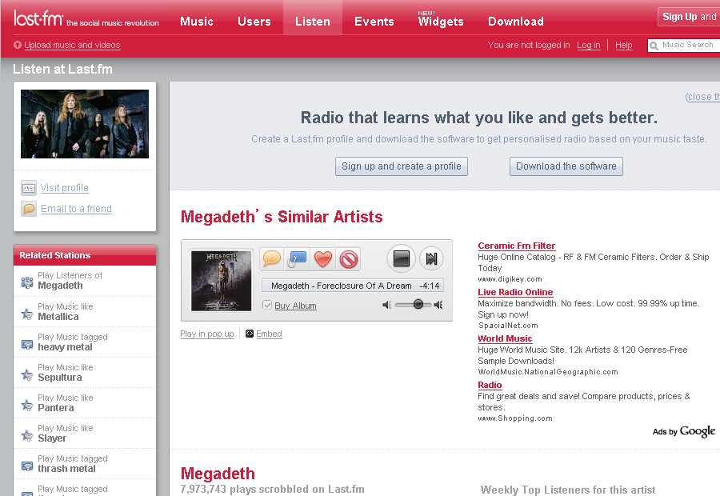Go to the Events tab
Image resolution: width=720 pixels, height=496 pixels.
tap(374, 22)
